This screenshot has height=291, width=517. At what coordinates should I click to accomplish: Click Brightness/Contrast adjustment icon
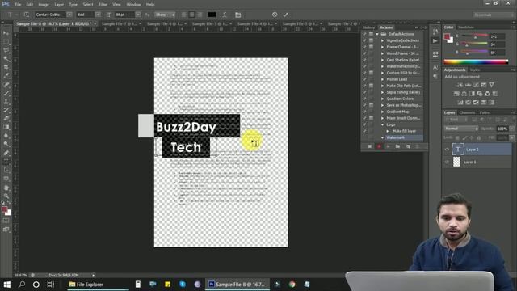[x=460, y=85]
